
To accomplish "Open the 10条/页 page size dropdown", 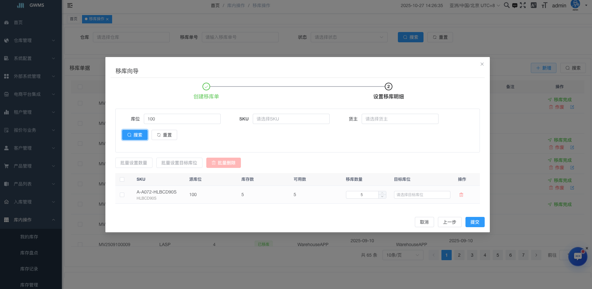I will pyautogui.click(x=403, y=255).
